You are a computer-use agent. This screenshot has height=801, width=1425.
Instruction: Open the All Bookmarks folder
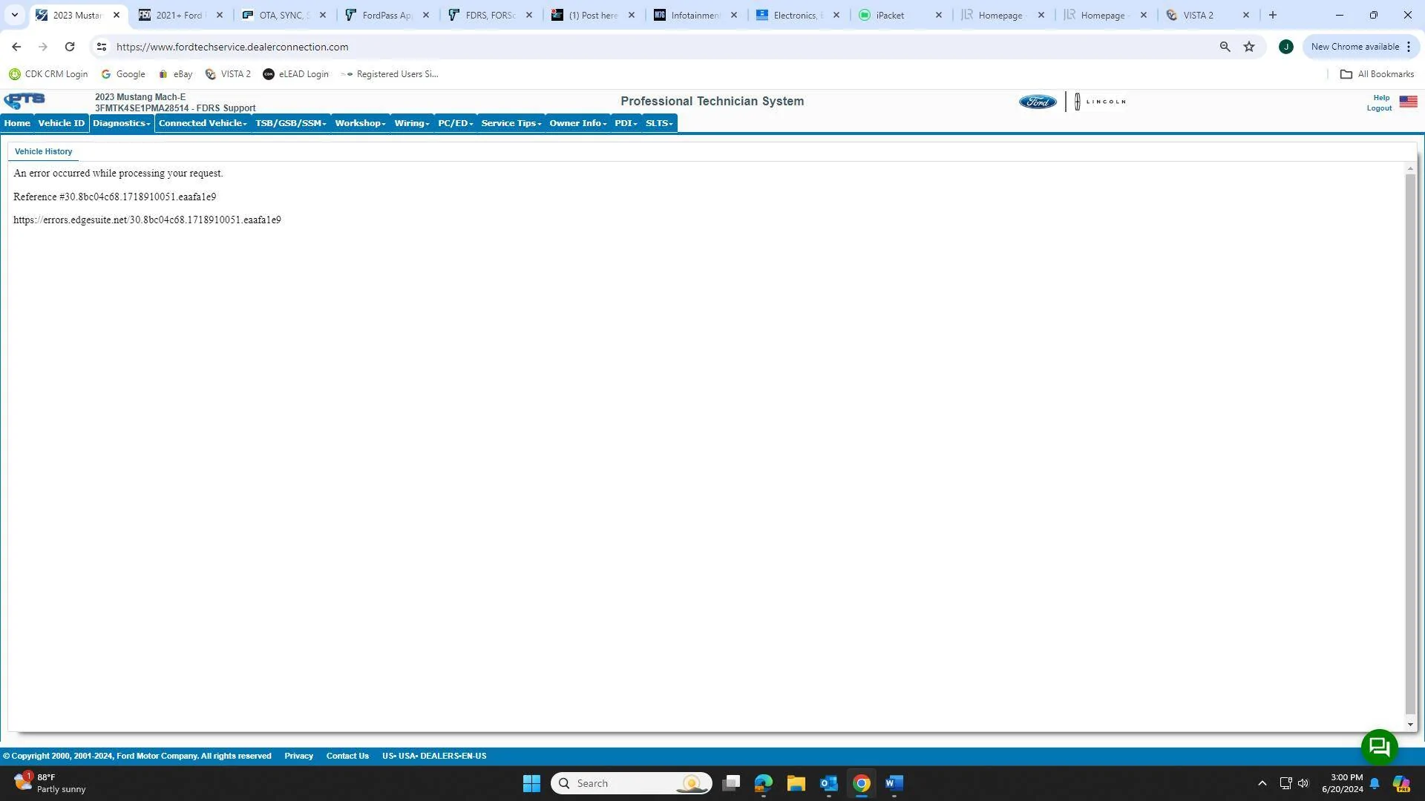point(1377,74)
